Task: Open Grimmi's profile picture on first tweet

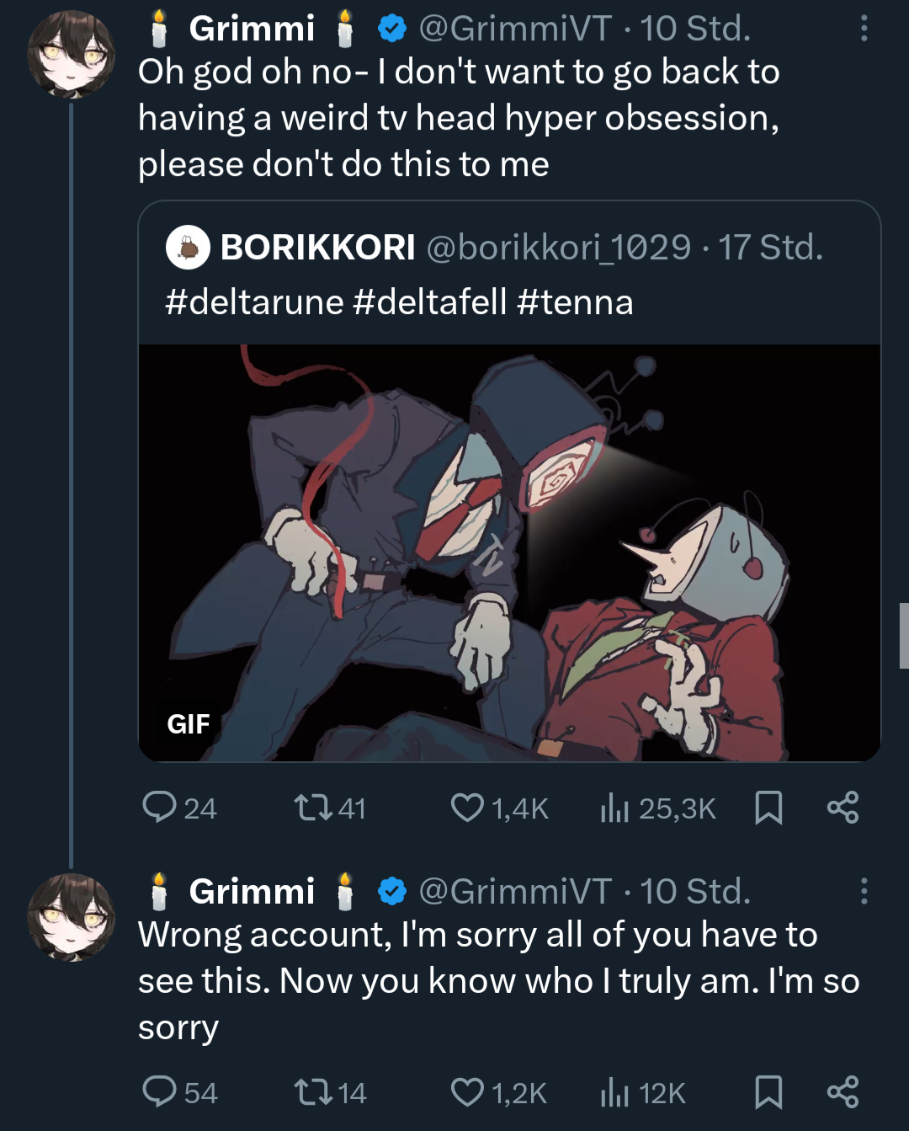Action: tap(71, 55)
